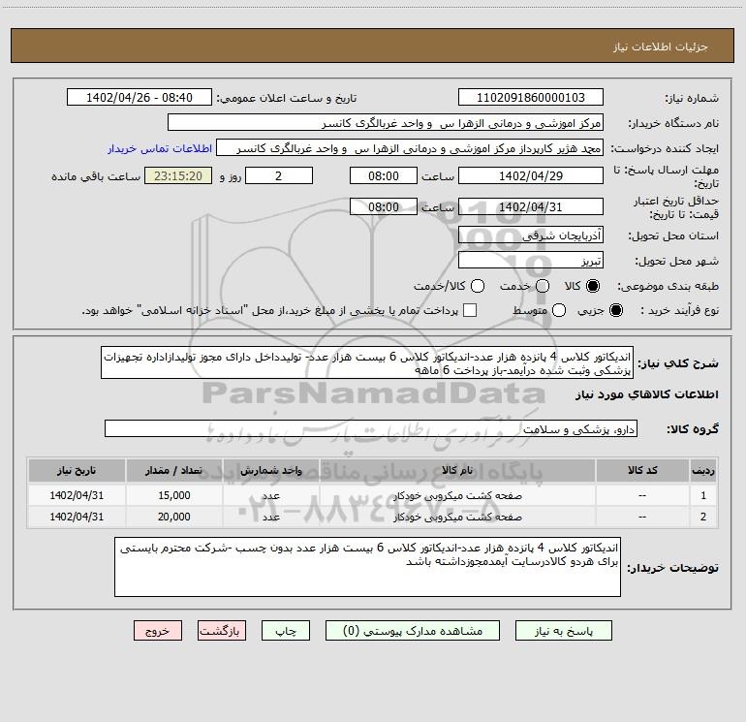746x722 pixels.
Task: Click the نام کالا column header
Action: click(457, 471)
